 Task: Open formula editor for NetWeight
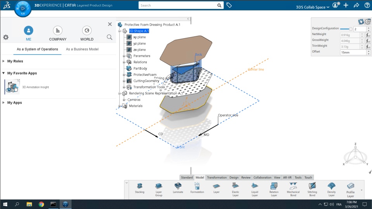(368, 35)
